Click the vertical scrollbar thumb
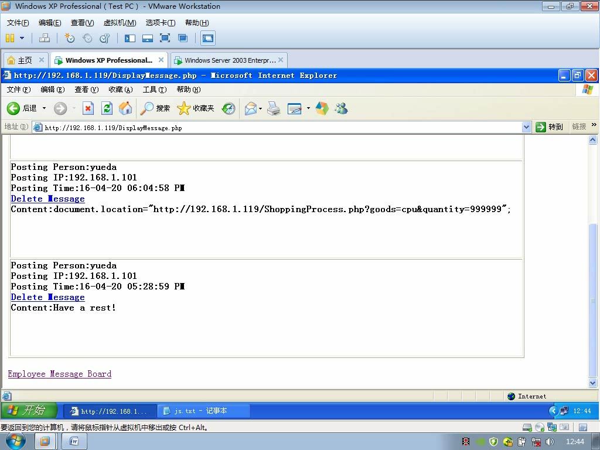 pos(593,301)
